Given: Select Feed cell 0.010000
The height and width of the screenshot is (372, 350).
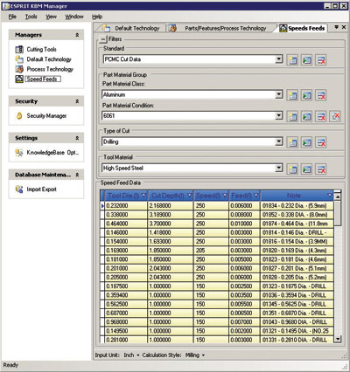Looking at the screenshot, I should [245, 224].
